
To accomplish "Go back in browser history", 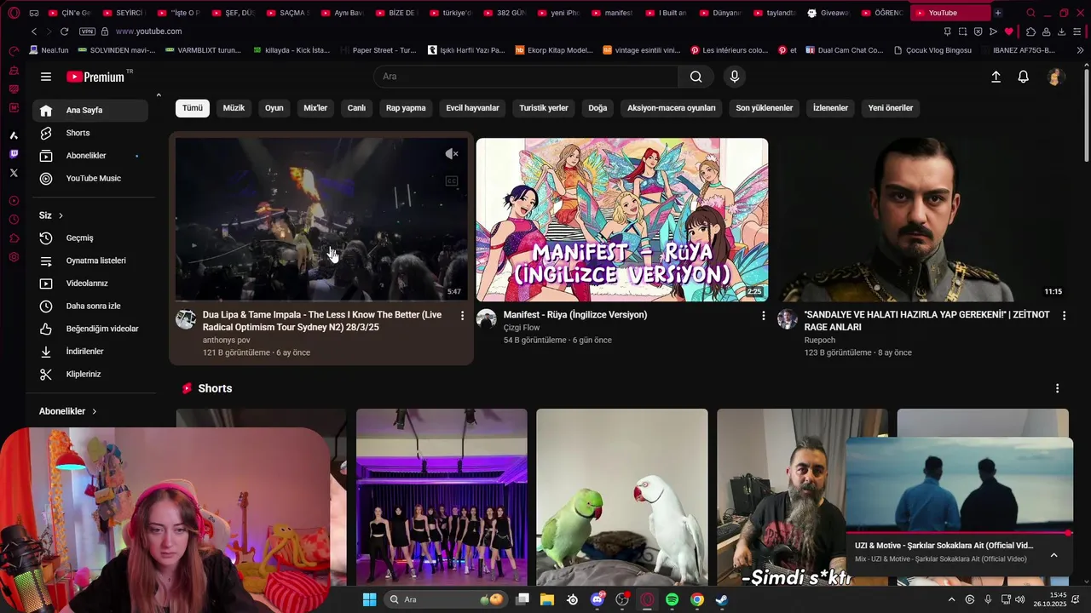I will pos(34,32).
